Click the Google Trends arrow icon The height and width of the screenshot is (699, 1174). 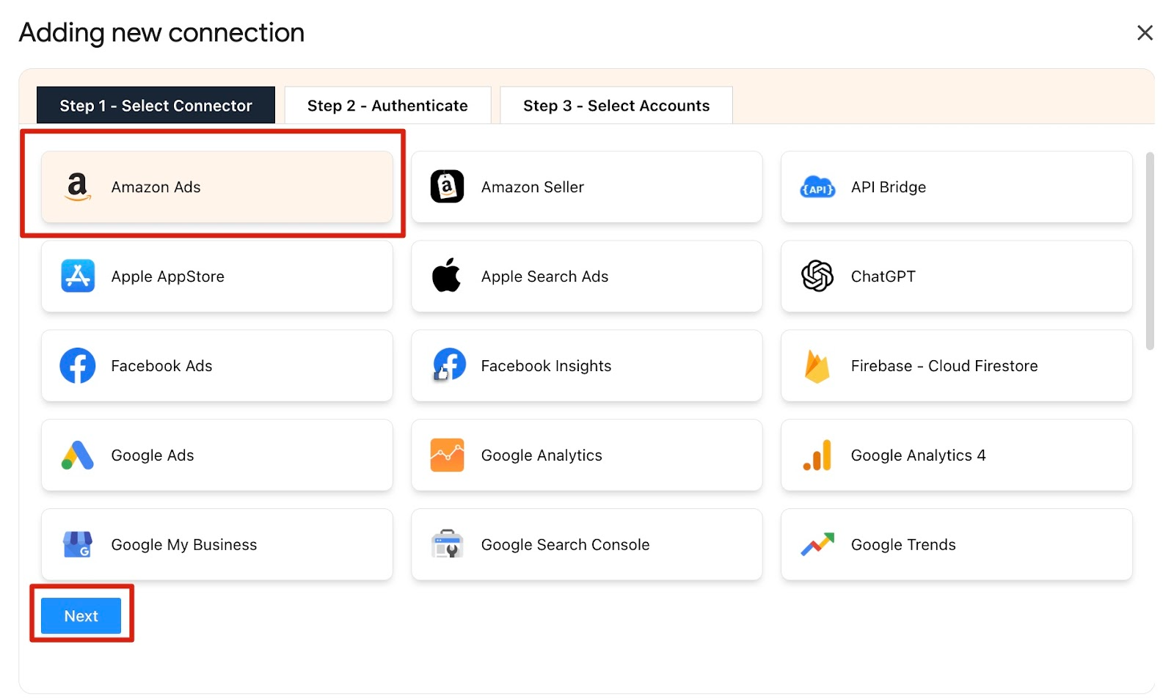(x=817, y=544)
